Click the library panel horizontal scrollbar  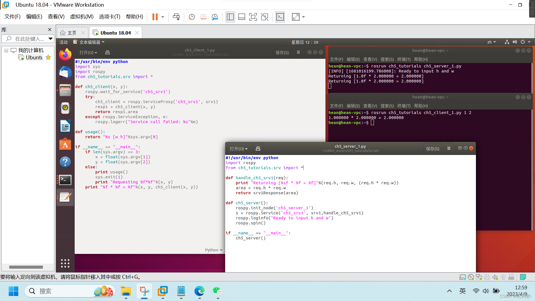point(26,267)
